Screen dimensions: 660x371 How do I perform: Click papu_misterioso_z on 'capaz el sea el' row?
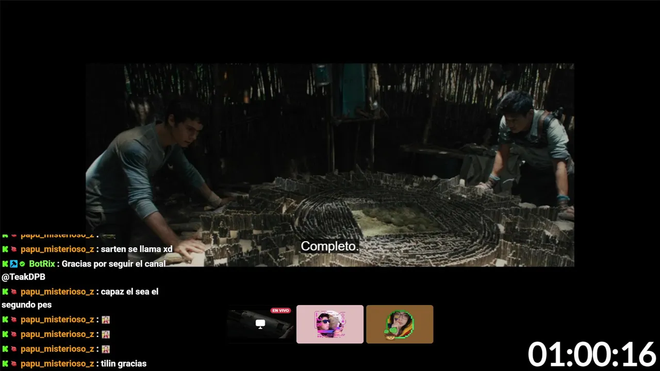pyautogui.click(x=57, y=292)
